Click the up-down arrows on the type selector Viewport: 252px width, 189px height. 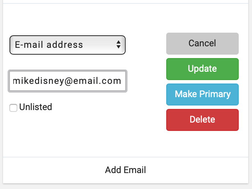[118, 45]
